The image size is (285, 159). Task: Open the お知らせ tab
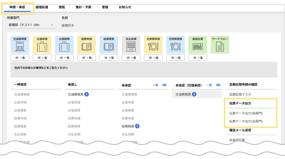125,7
